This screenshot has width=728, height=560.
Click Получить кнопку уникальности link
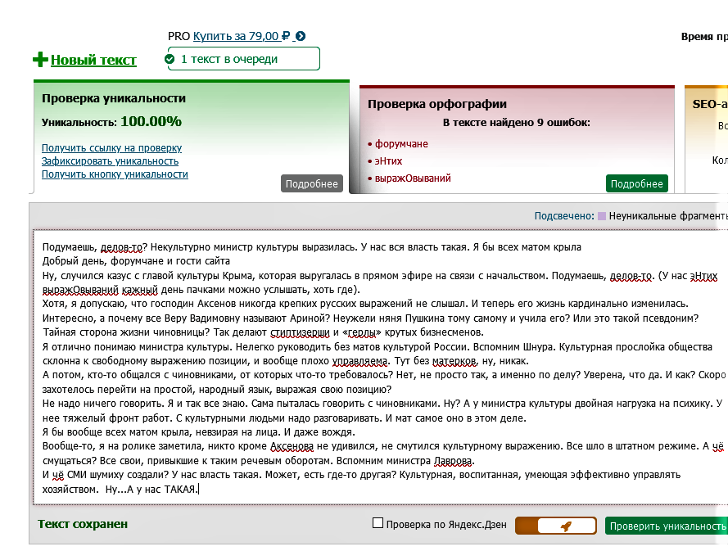(115, 174)
